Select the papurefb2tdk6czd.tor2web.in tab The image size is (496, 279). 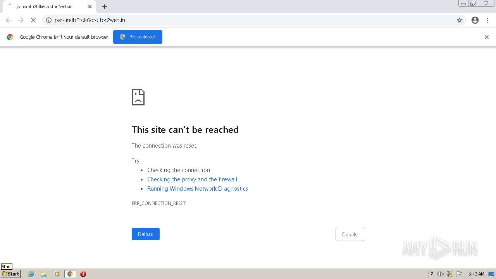click(x=49, y=7)
